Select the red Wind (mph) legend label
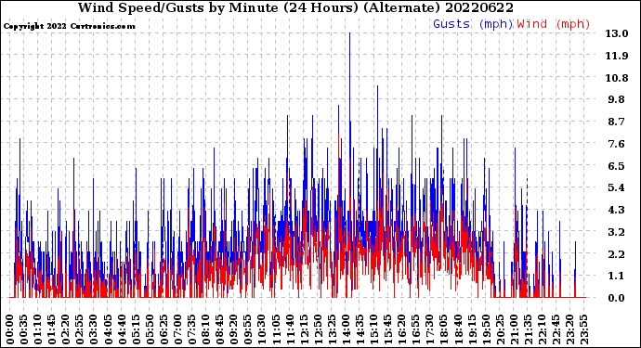641x348 pixels. point(554,24)
